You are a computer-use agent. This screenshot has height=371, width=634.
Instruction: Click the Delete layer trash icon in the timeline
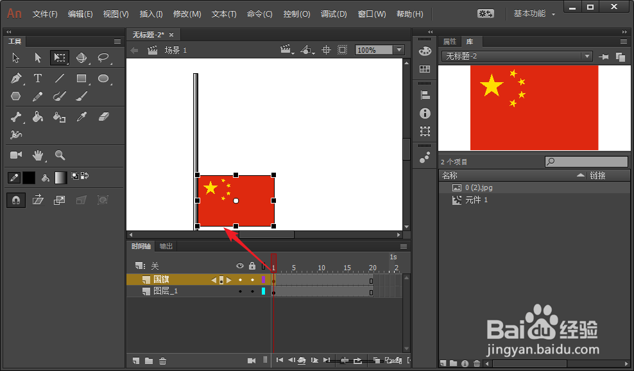click(162, 361)
